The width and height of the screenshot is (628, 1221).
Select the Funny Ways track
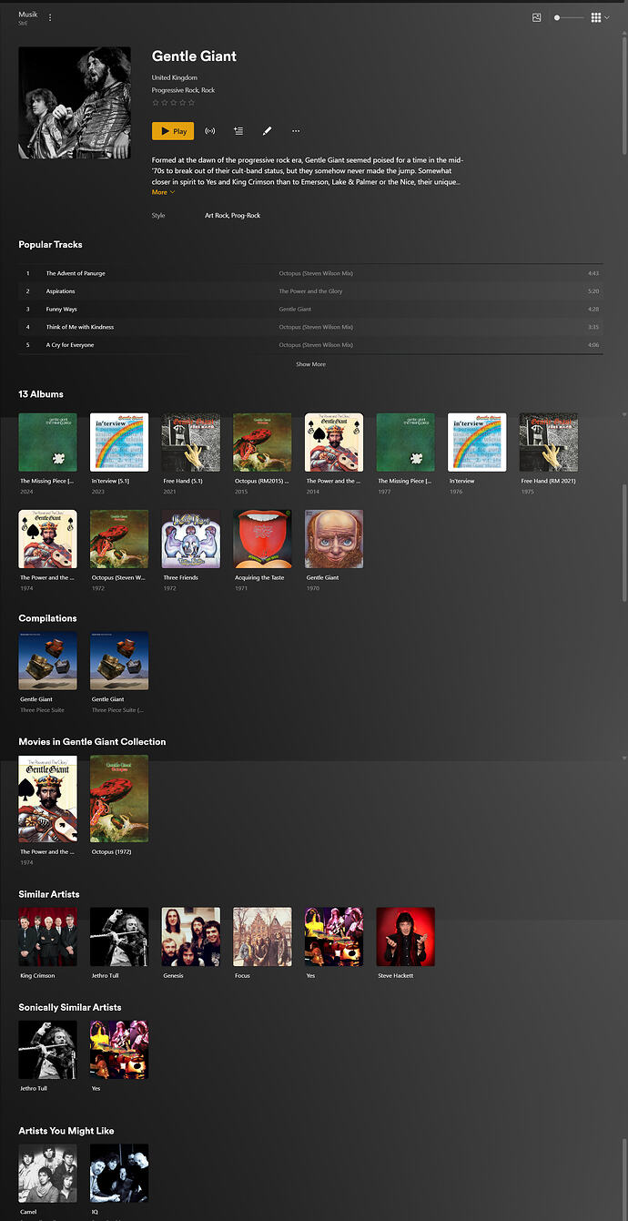[310, 309]
